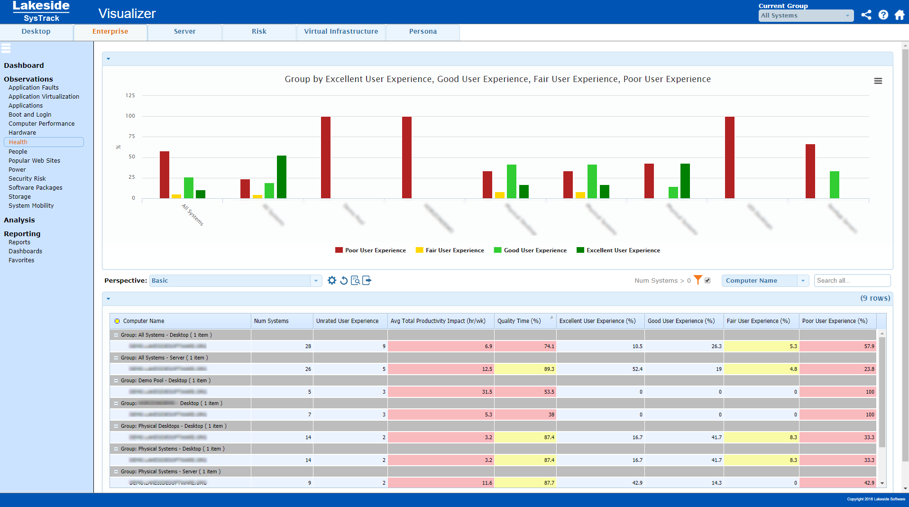Image resolution: width=909 pixels, height=507 pixels.
Task: Open Analysis section in sidebar
Action: pyautogui.click(x=19, y=220)
